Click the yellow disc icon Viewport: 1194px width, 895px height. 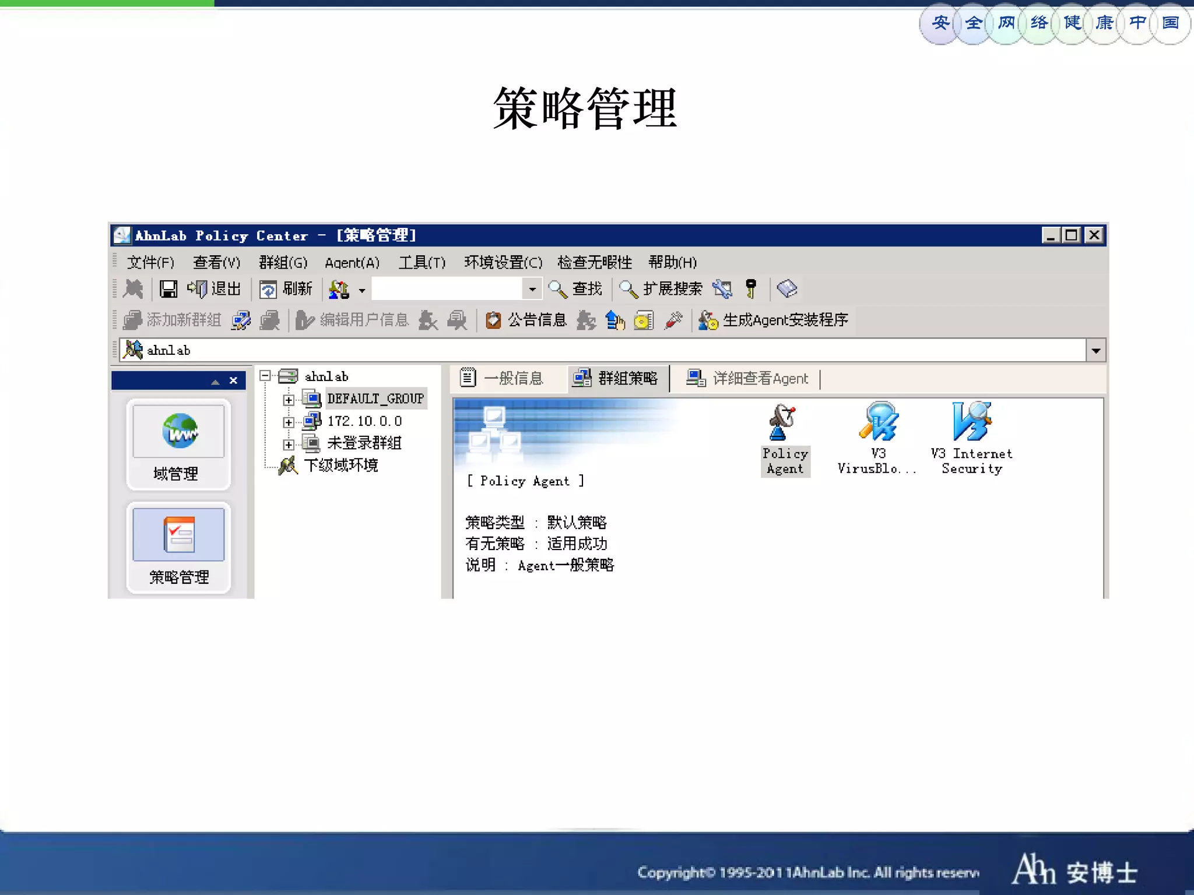point(644,320)
